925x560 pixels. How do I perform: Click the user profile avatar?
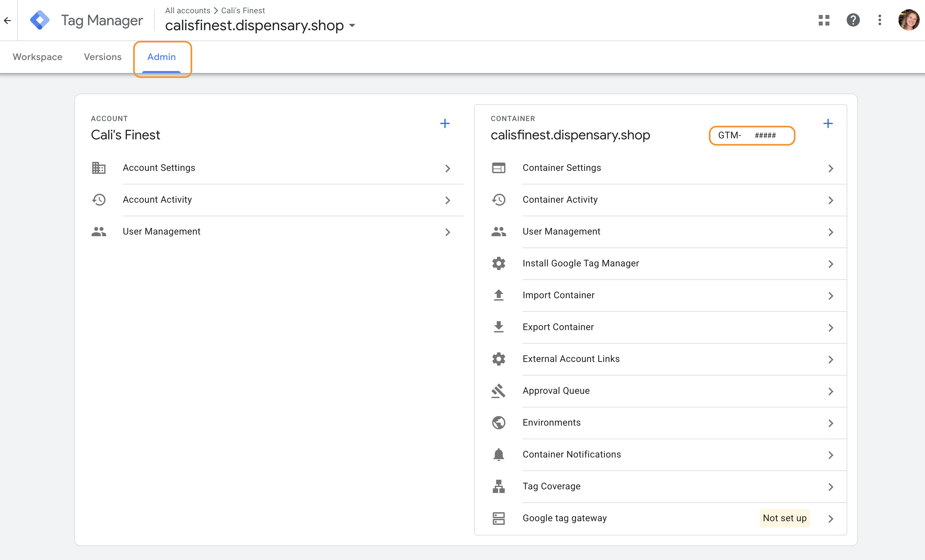coord(908,20)
